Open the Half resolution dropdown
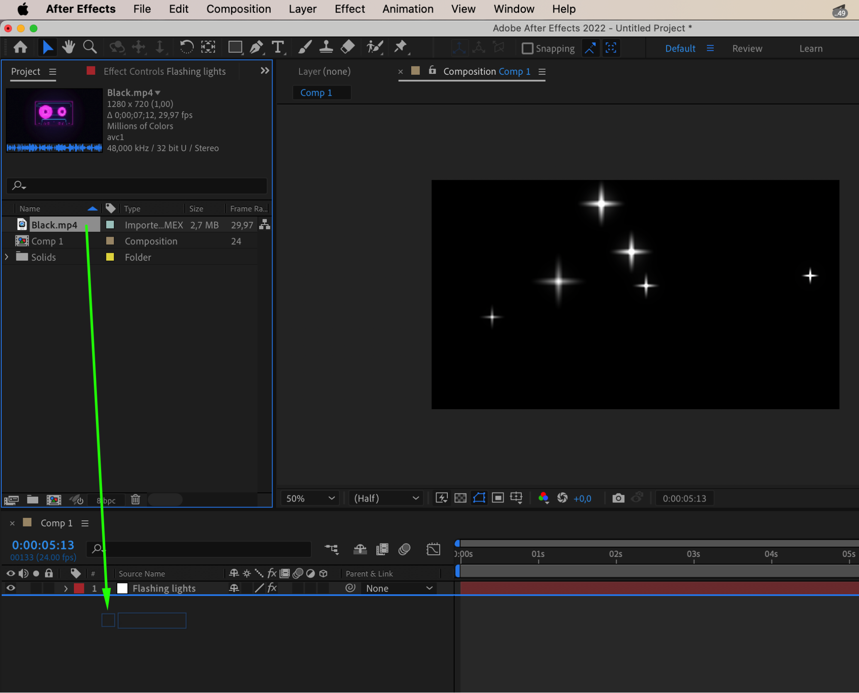Image resolution: width=859 pixels, height=693 pixels. [386, 498]
